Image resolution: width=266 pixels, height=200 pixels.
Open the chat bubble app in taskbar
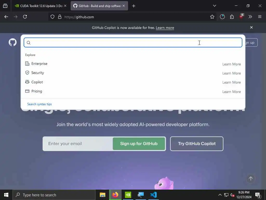point(141,195)
